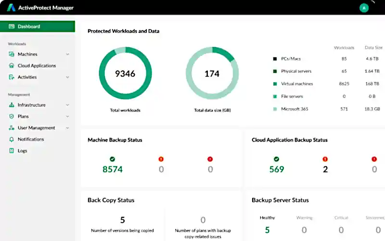385x241 pixels.
Task: Select the Machines menu item
Action: (27, 54)
